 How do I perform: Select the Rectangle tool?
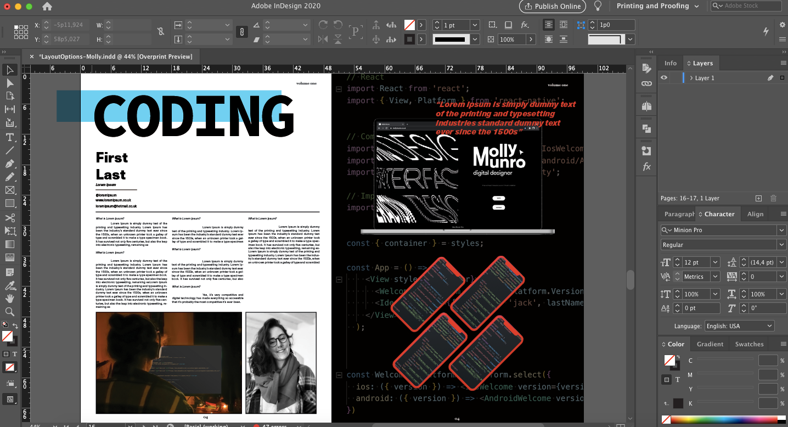(9, 204)
